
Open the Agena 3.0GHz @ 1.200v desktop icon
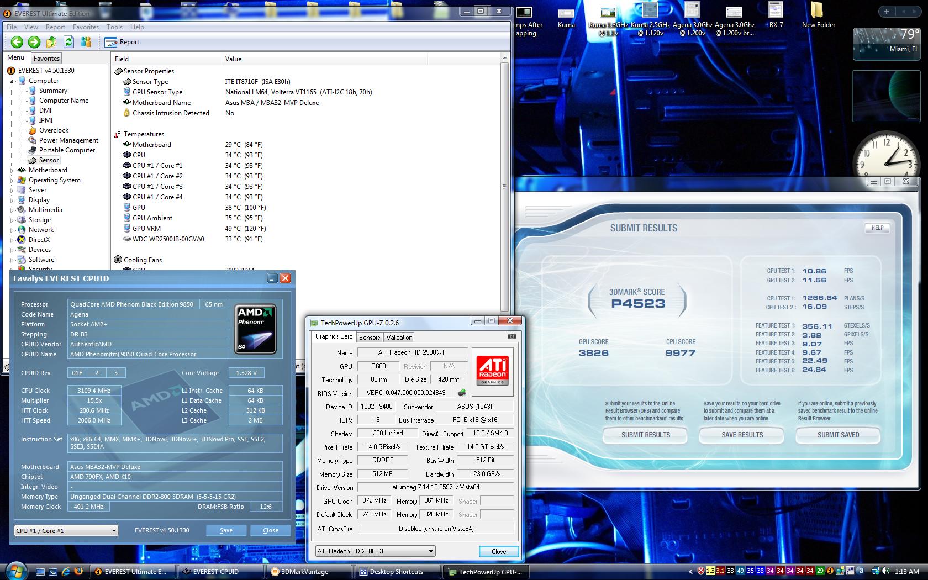tap(692, 19)
